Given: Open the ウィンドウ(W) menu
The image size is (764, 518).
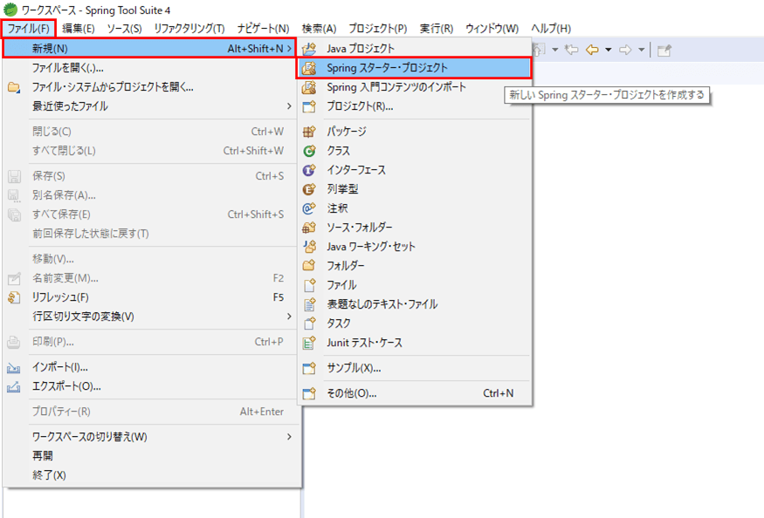Looking at the screenshot, I should pyautogui.click(x=492, y=28).
